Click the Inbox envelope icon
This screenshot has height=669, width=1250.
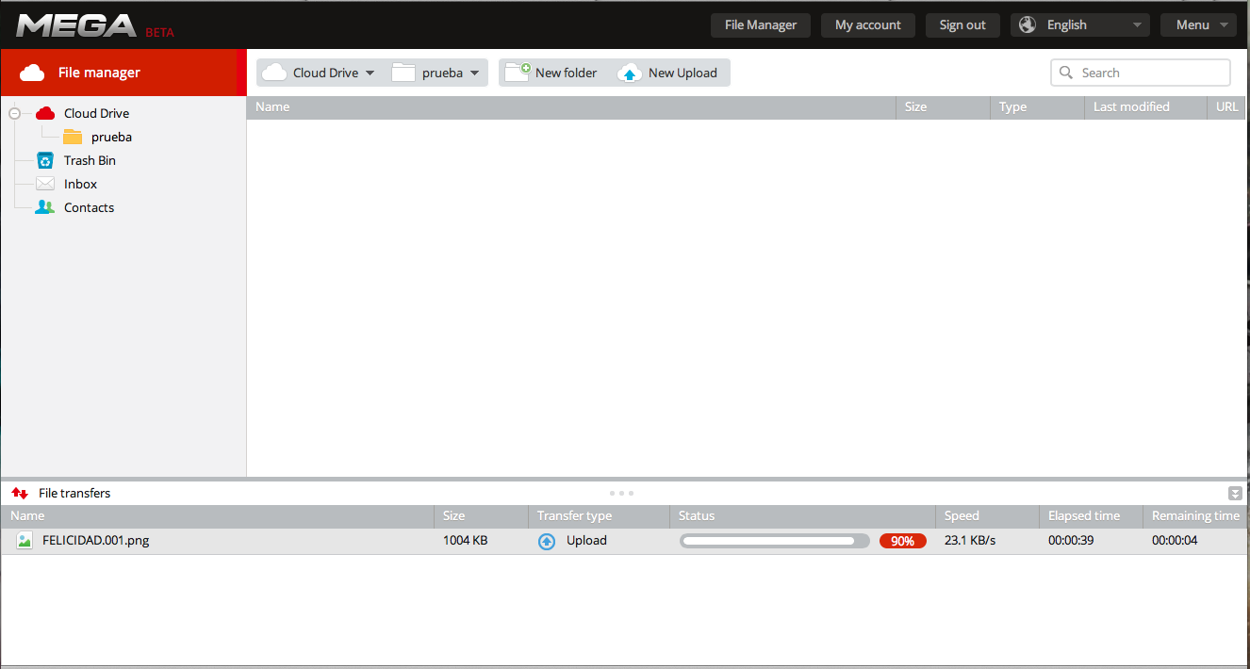(x=45, y=184)
